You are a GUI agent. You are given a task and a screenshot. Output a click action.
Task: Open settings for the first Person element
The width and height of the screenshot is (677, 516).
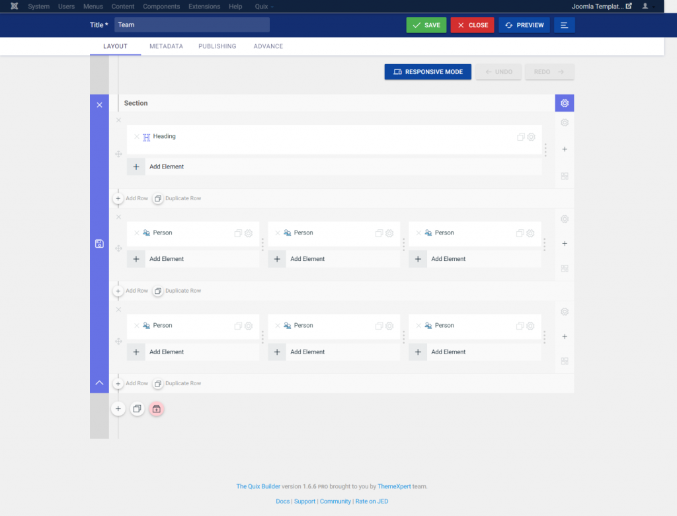pyautogui.click(x=248, y=233)
